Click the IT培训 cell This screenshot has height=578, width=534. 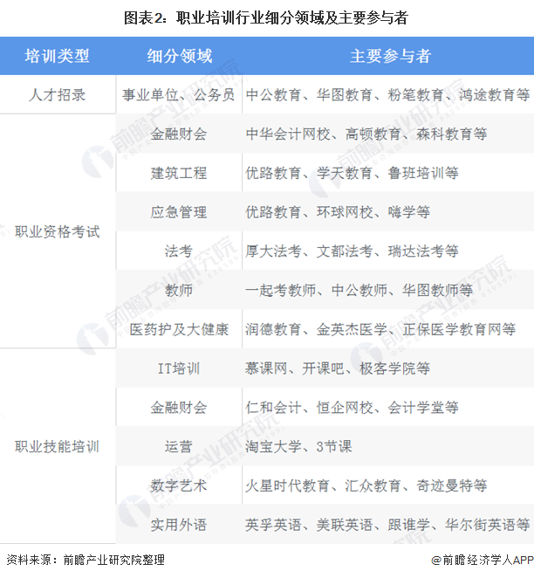(x=179, y=368)
